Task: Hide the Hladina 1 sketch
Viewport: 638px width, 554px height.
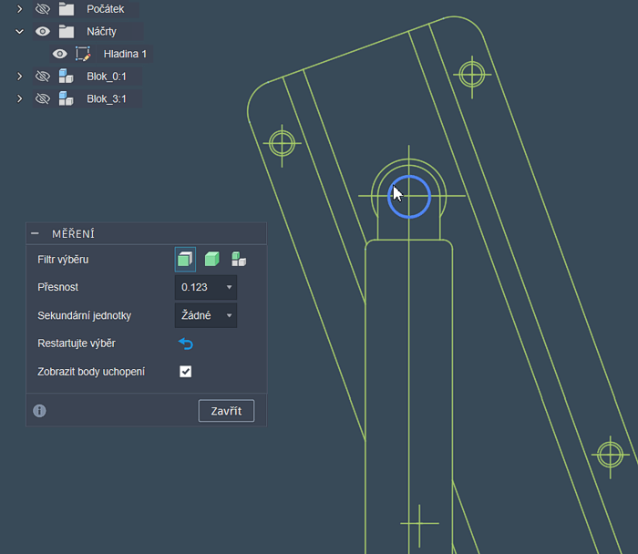Action: tap(60, 54)
